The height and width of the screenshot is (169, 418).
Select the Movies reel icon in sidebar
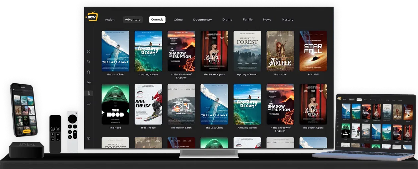pyautogui.click(x=89, y=93)
